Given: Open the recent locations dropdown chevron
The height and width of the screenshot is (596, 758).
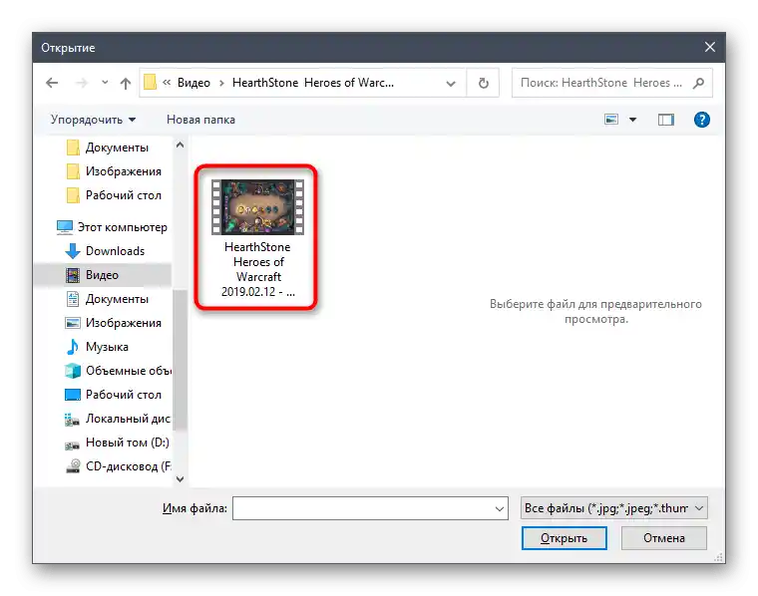Looking at the screenshot, I should click(105, 83).
